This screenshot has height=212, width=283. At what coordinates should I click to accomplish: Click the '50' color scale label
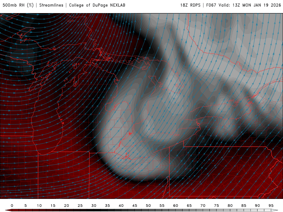(x=148, y=206)
